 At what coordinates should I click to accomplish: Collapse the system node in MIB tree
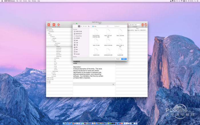[x=55, y=45]
